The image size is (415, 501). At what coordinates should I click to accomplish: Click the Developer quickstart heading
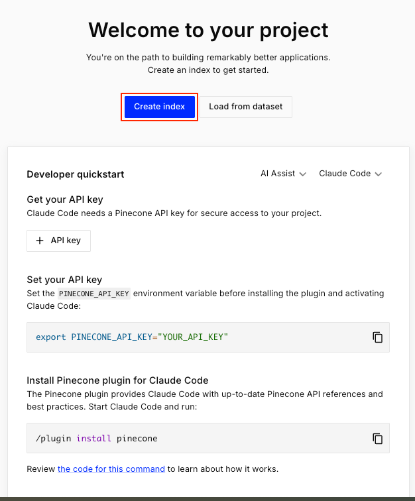(76, 174)
